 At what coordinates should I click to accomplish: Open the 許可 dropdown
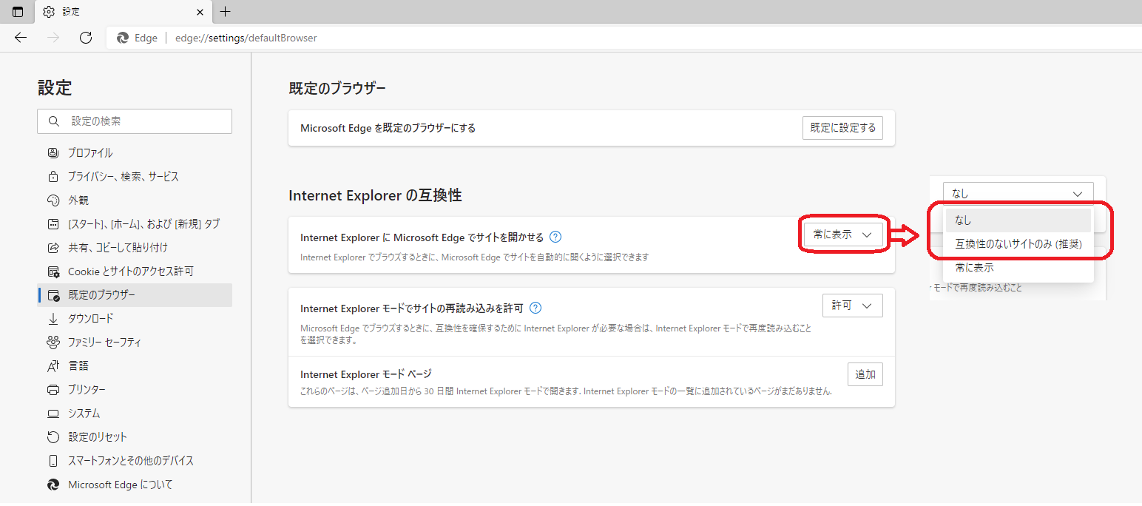coord(853,306)
